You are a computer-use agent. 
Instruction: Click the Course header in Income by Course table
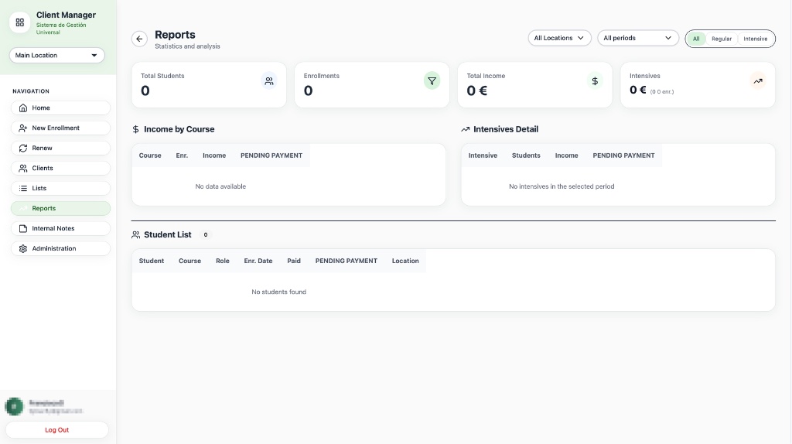[150, 155]
